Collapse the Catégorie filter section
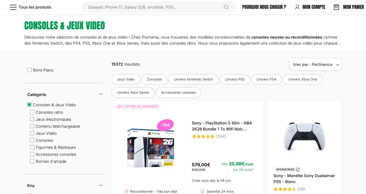This screenshot has width=366, height=194. (101, 94)
